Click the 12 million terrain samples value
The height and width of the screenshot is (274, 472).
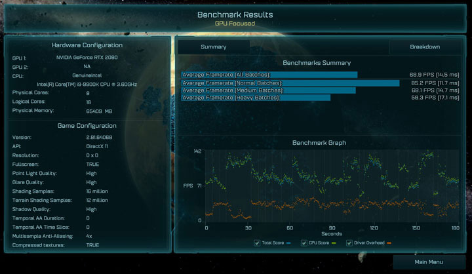pyautogui.click(x=97, y=200)
